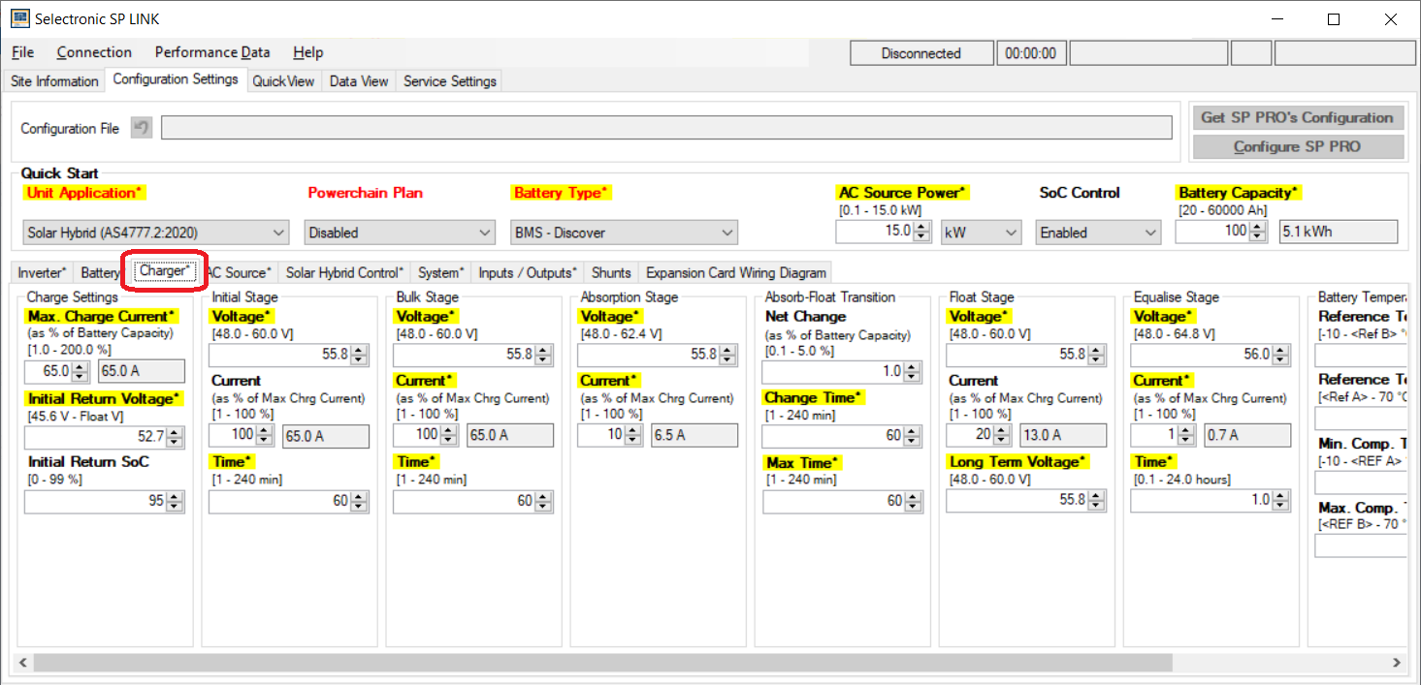
Task: Expand the Battery Type dropdown
Action: point(624,233)
